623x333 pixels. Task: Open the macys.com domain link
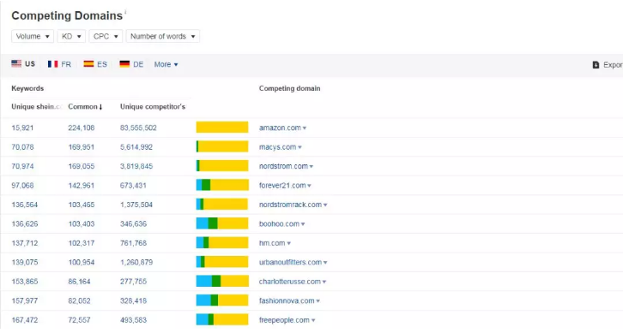pos(278,147)
